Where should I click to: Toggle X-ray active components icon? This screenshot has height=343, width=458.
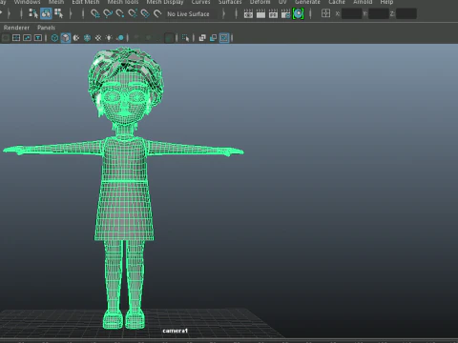tap(213, 38)
